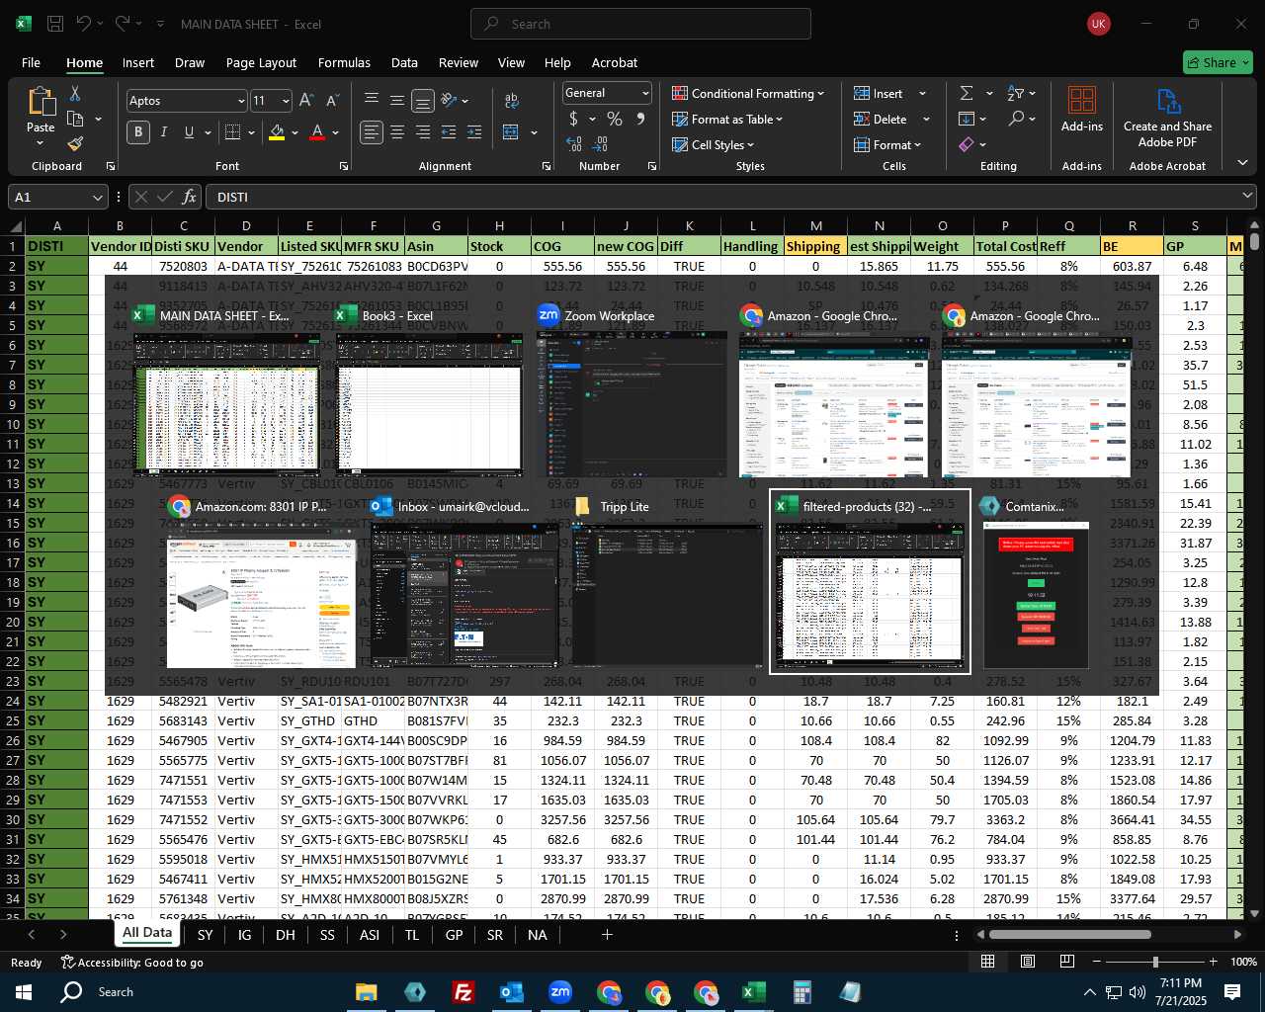Open the Aptos font name dropdown
Screen dimensions: 1265x1012
coord(241,101)
